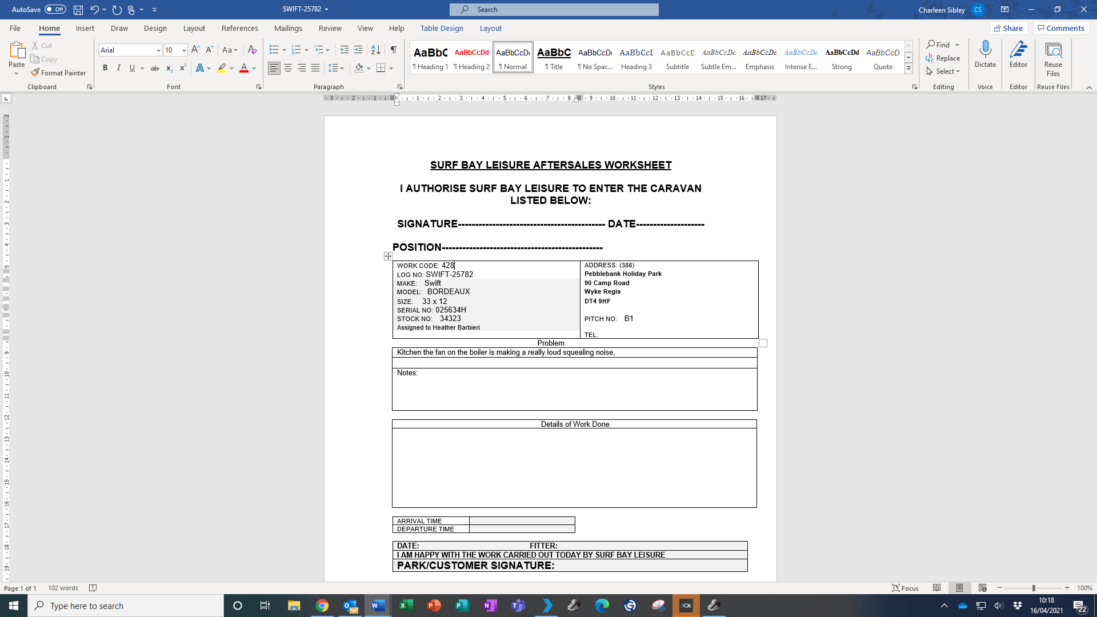Click the Format Painter tool

pyautogui.click(x=58, y=73)
